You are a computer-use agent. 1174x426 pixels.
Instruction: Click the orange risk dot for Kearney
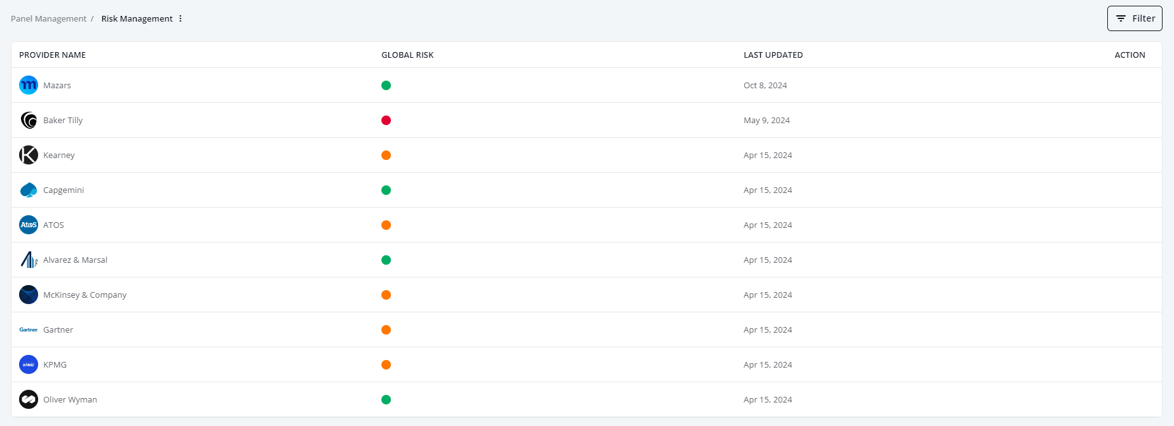[386, 155]
